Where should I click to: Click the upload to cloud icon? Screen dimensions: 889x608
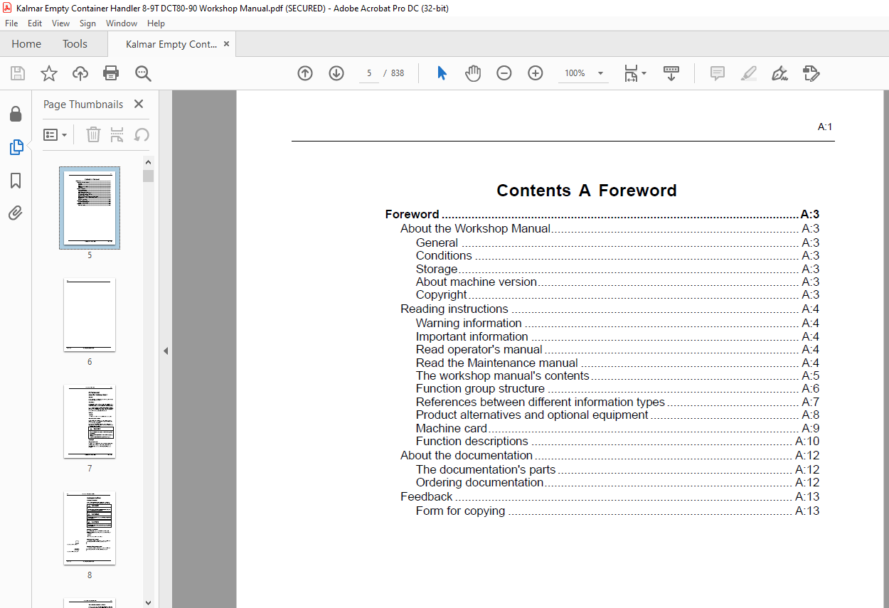point(80,73)
